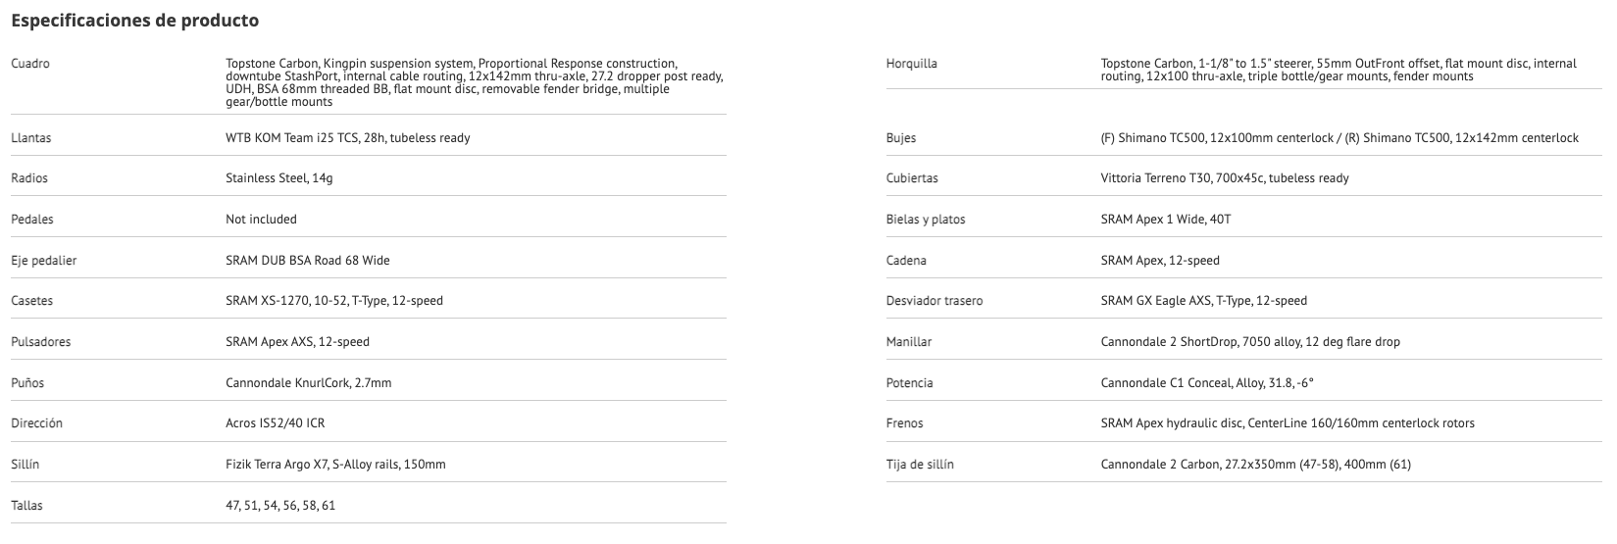Select the Vittoria Terreno T30 tire text
Image resolution: width=1617 pixels, height=544 pixels.
click(1224, 178)
